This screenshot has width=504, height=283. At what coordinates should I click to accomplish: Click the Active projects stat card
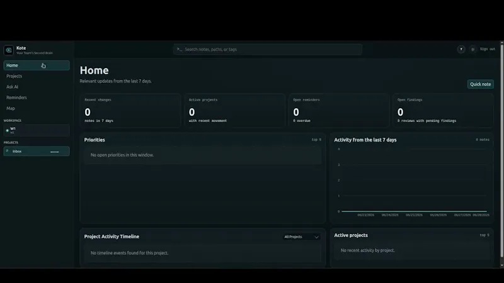click(234, 111)
